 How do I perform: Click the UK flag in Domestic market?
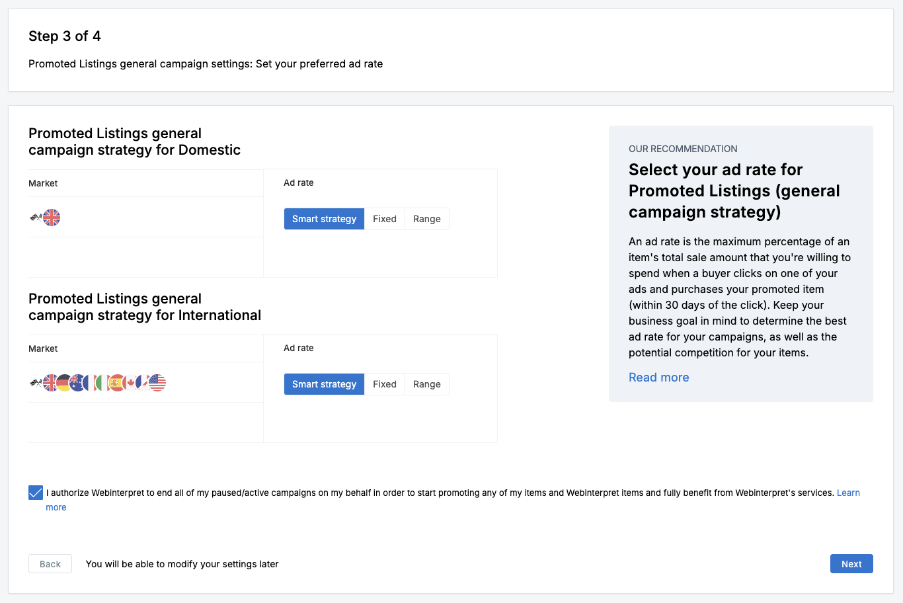[x=52, y=218]
